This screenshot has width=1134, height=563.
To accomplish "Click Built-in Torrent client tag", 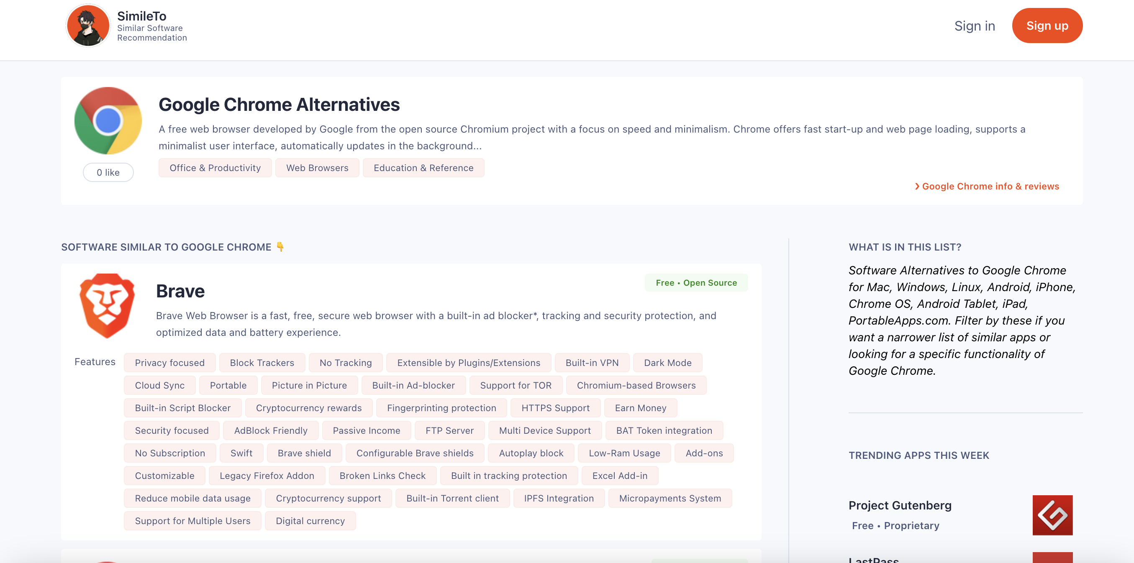I will (452, 498).
